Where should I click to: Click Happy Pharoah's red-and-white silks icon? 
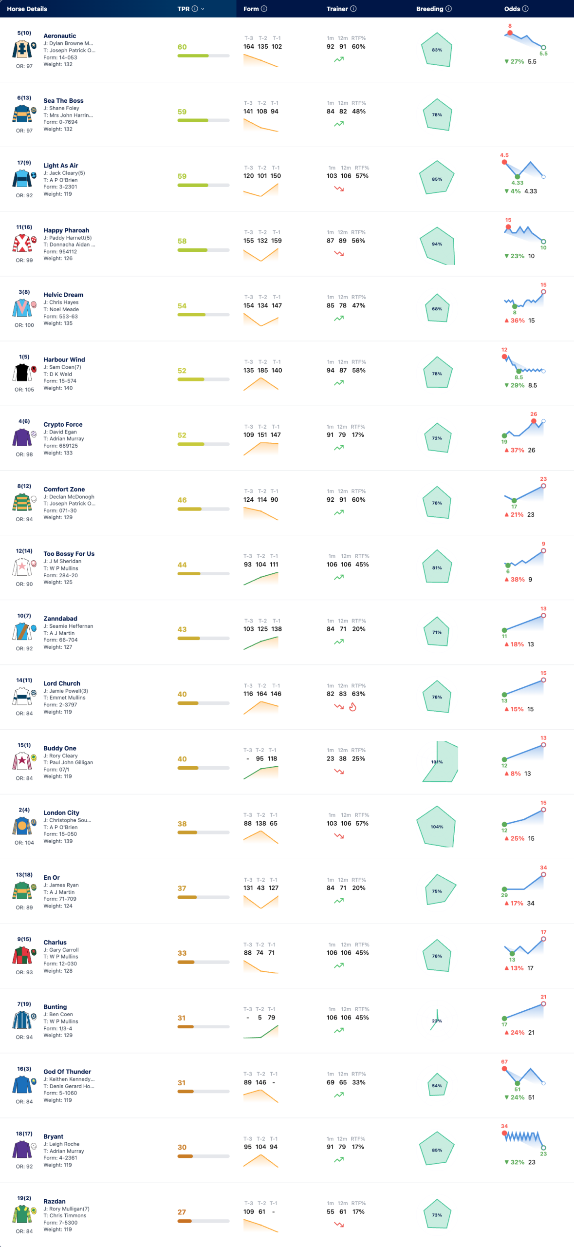click(x=22, y=243)
